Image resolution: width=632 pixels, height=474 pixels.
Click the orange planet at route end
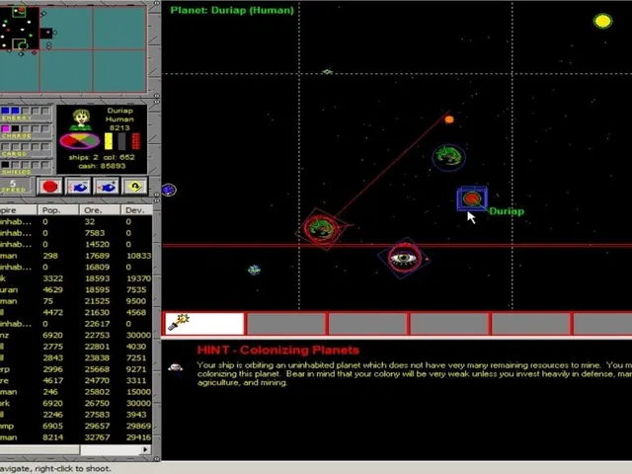449,119
